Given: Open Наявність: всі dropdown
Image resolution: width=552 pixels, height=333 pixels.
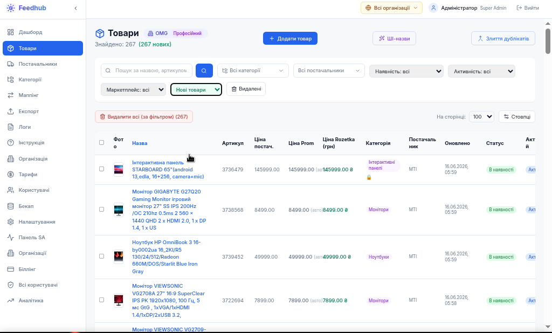Looking at the screenshot, I should (x=406, y=72).
